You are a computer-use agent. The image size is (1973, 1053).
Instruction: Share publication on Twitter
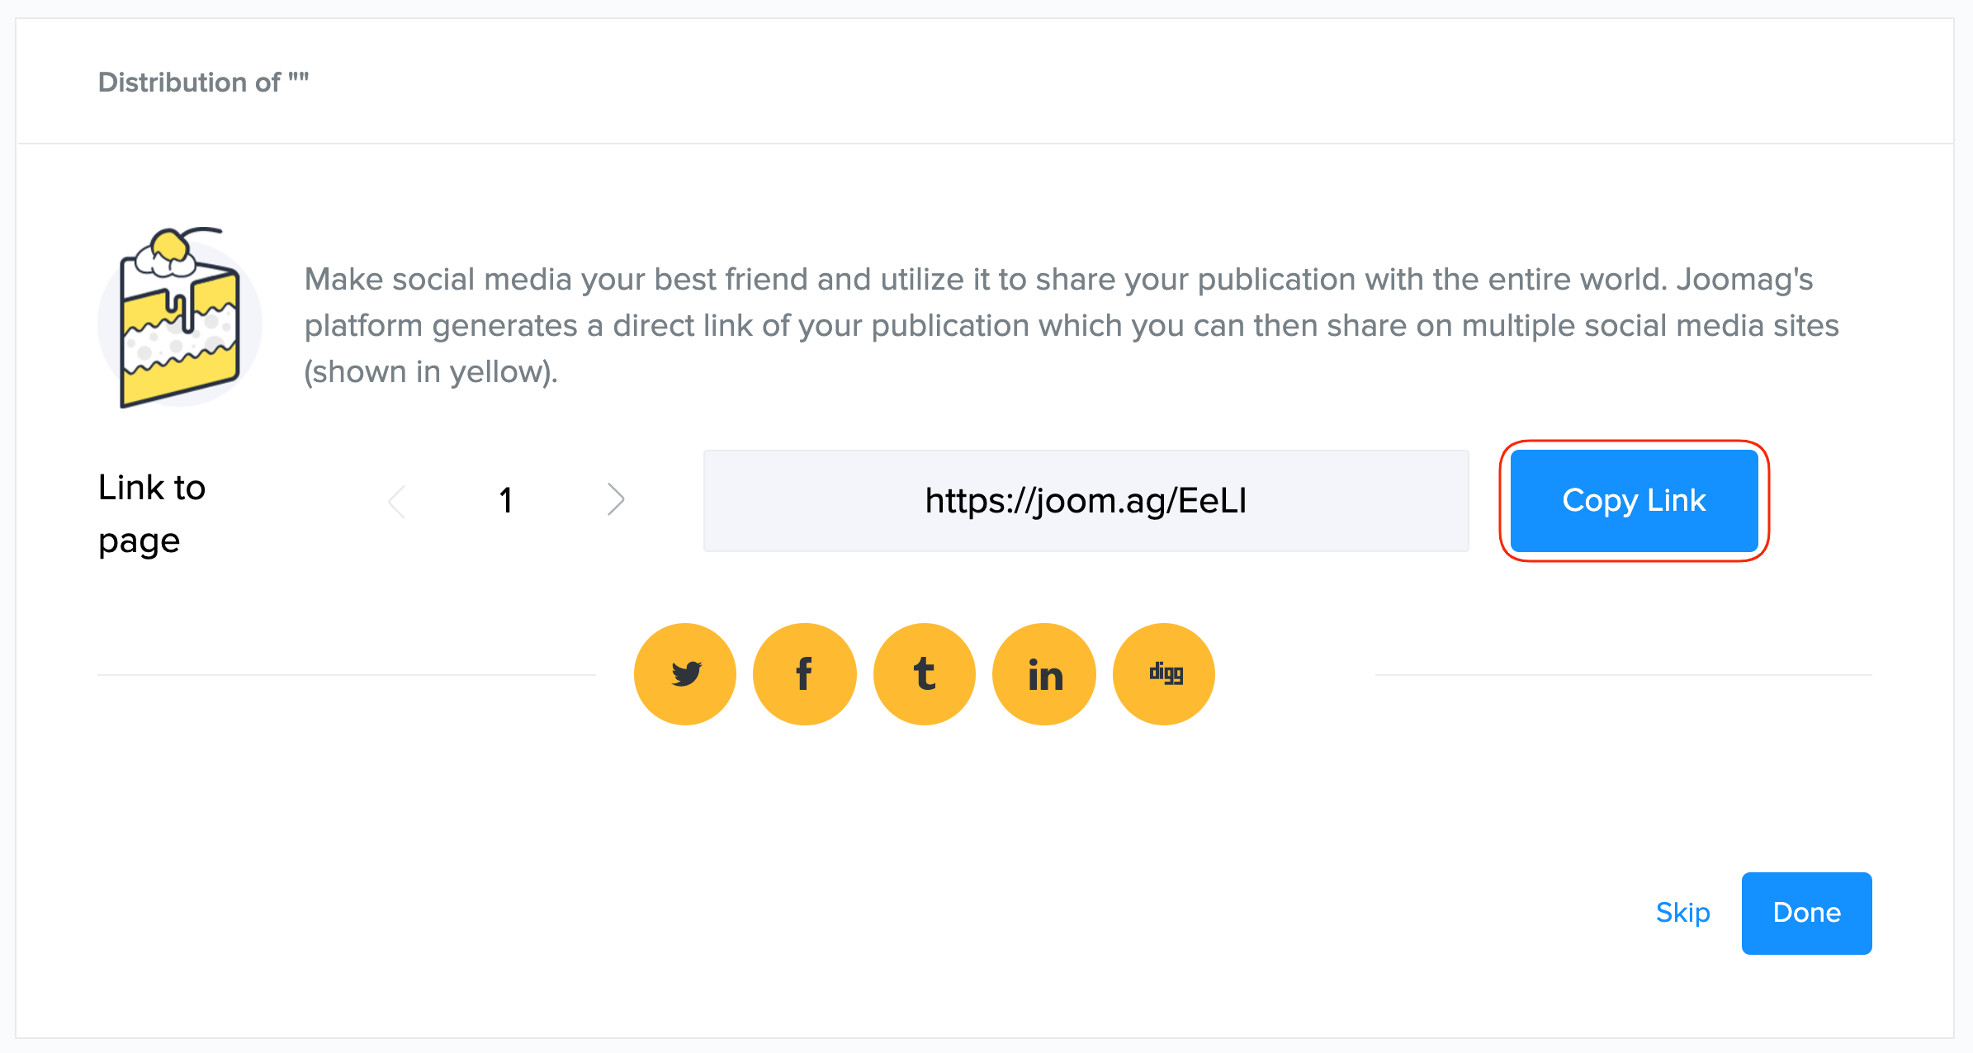[x=684, y=673]
